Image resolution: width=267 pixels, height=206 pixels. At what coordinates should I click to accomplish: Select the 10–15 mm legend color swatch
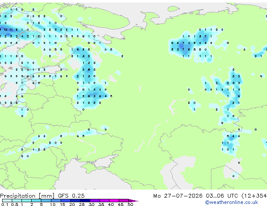click(56, 201)
